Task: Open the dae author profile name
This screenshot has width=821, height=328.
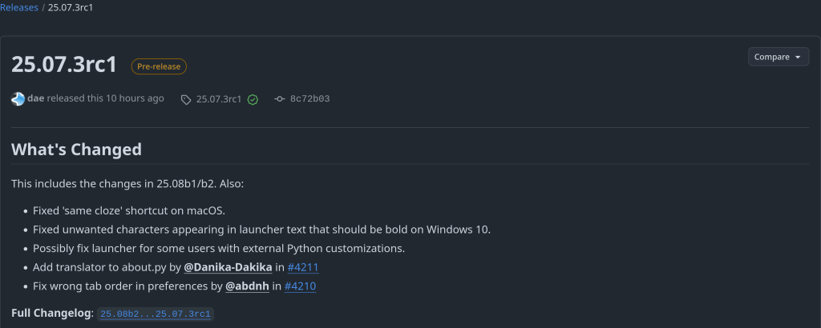Action: tap(35, 98)
